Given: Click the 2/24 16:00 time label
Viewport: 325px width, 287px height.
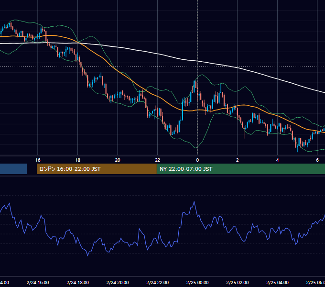Looking at the screenshot, I should (38, 282).
